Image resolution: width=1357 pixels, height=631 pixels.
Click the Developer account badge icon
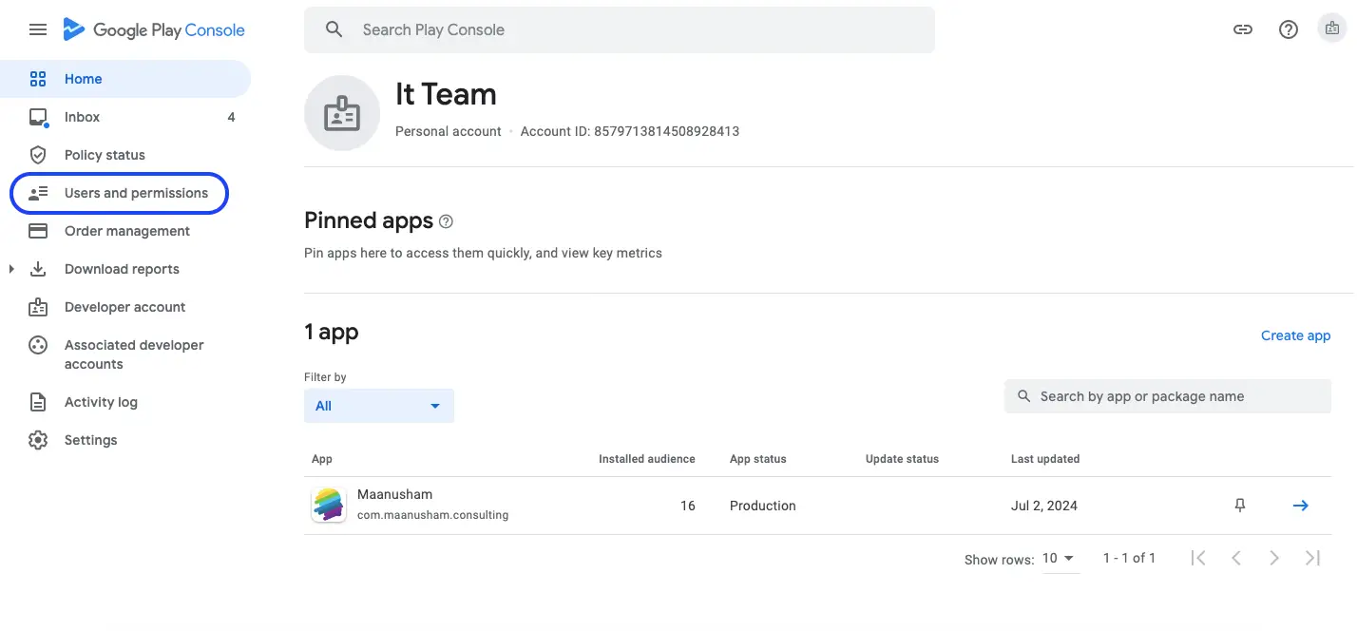coord(38,307)
